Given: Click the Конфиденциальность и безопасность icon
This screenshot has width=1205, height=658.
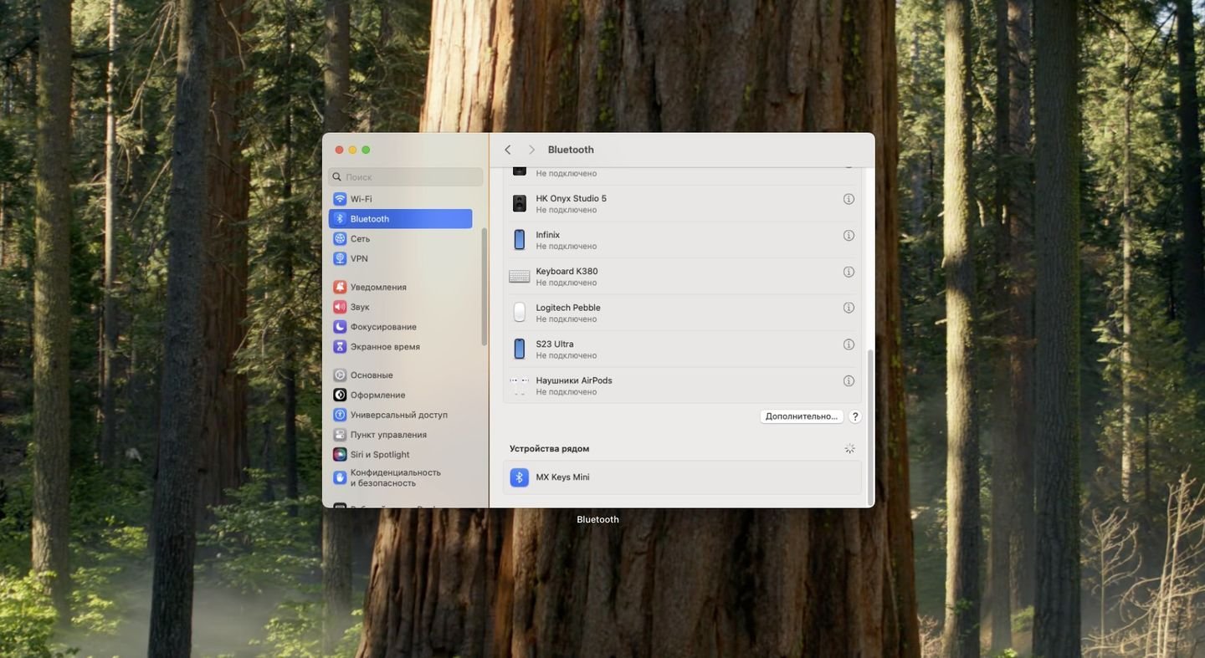Looking at the screenshot, I should 340,477.
